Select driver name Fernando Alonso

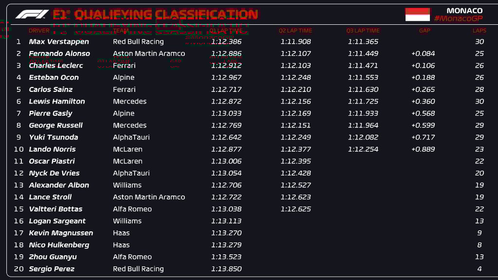coord(59,53)
